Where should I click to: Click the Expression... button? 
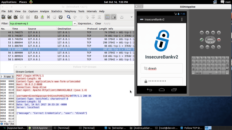(x=85, y=24)
